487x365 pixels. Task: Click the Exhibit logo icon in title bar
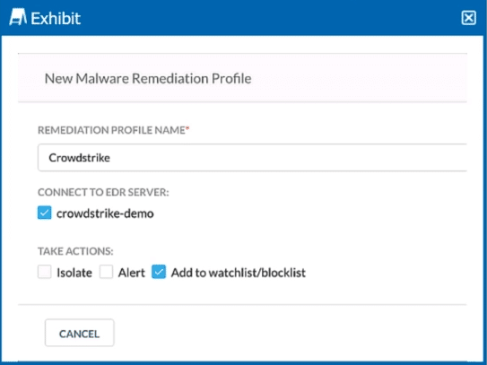coord(18,17)
